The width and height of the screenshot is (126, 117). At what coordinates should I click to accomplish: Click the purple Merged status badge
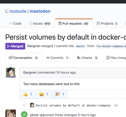pos(15,46)
